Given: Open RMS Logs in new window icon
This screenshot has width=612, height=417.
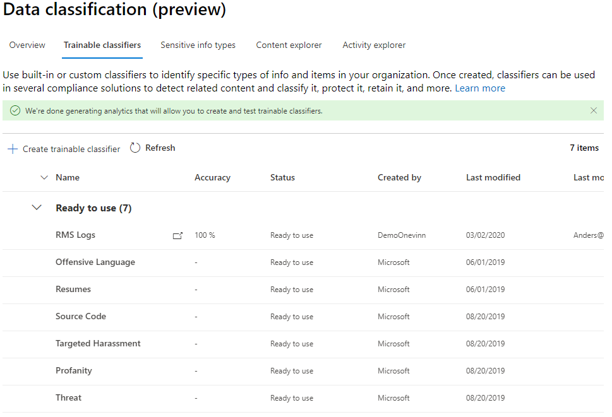Looking at the screenshot, I should point(177,236).
